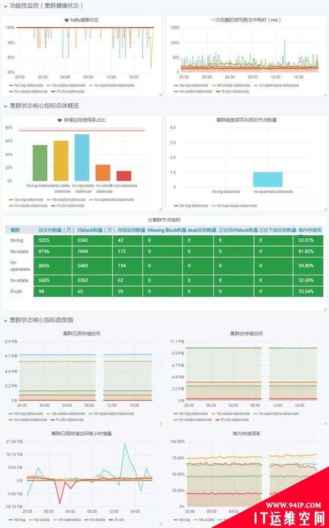Sort table by Missing Block数量 column header
Viewport: 329px width, 528px height.
(167, 230)
